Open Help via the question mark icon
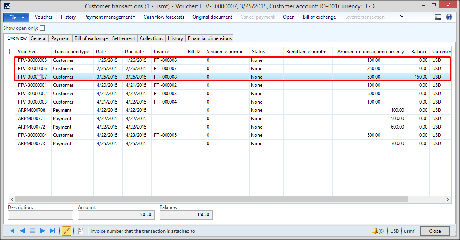 [448, 17]
